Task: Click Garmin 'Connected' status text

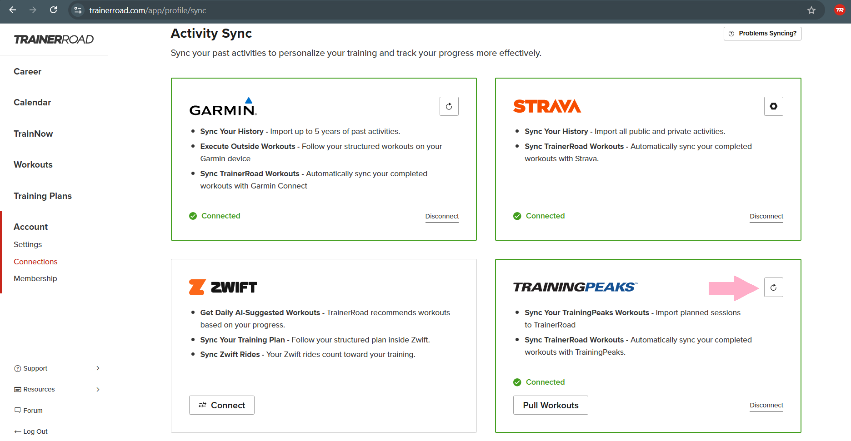Action: click(221, 216)
